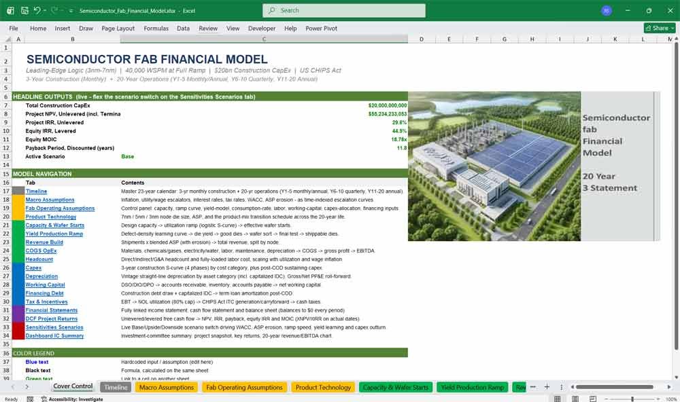Select column C header
Image resolution: width=680 pixels, height=402 pixels.
(x=264, y=39)
